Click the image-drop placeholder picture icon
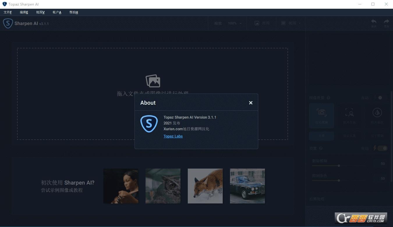This screenshot has width=393, height=227. point(153,81)
